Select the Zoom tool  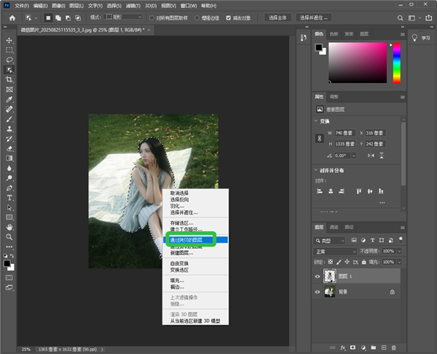pos(9,237)
